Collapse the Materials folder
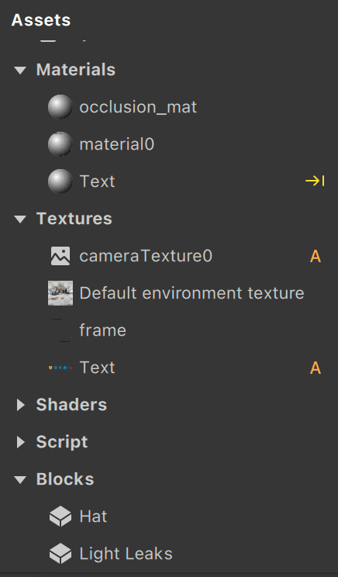 click(20, 70)
